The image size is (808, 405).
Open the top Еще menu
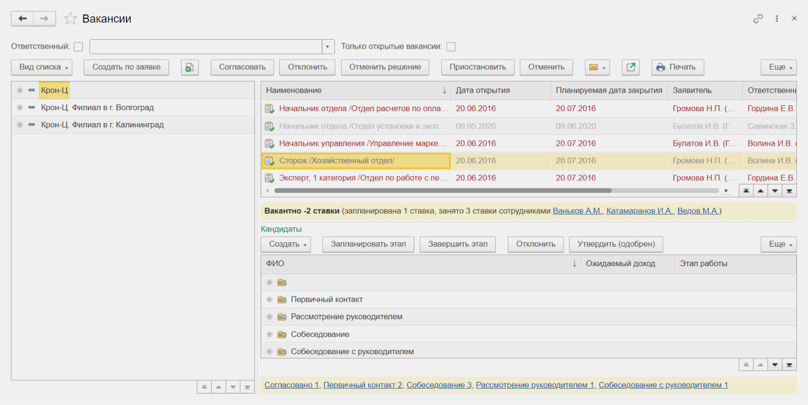778,67
